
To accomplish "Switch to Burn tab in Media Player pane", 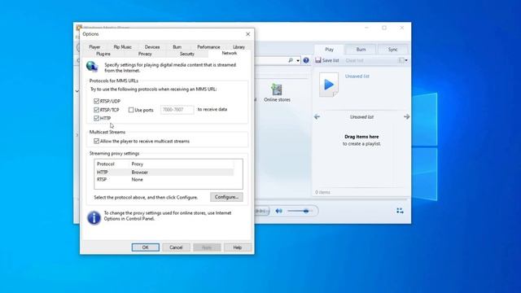I will [x=361, y=50].
